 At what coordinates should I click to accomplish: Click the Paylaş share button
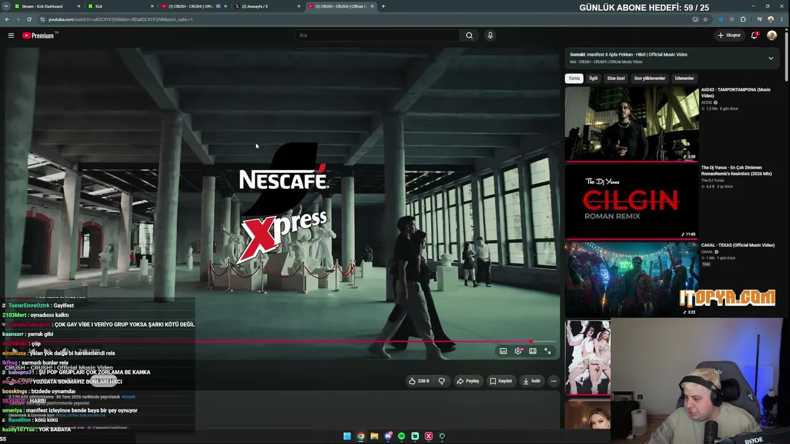(x=468, y=381)
